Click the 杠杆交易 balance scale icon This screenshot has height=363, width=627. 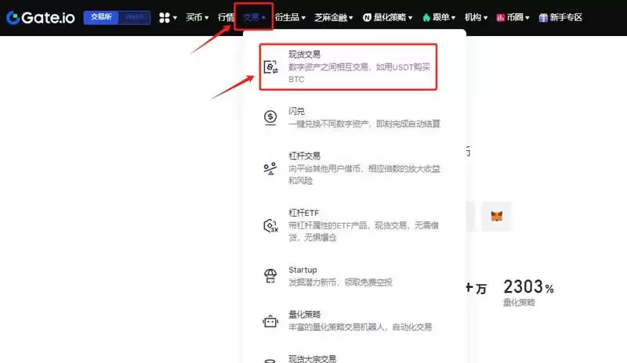pyautogui.click(x=270, y=168)
